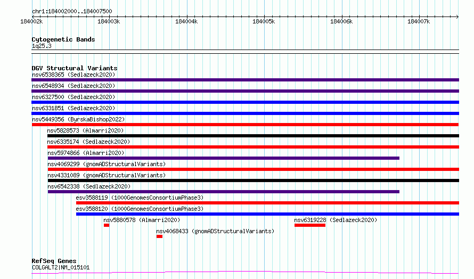Click the blue bar below nsv6331851

(245, 113)
